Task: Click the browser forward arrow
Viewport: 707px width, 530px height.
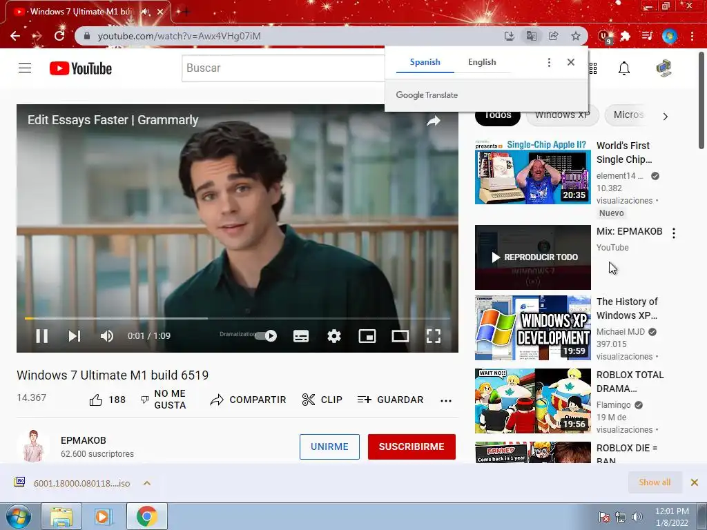Action: tap(37, 36)
